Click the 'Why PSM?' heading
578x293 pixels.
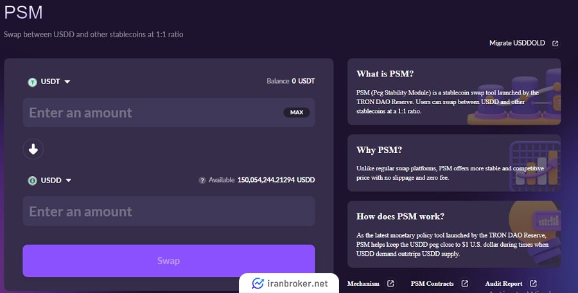coord(379,150)
